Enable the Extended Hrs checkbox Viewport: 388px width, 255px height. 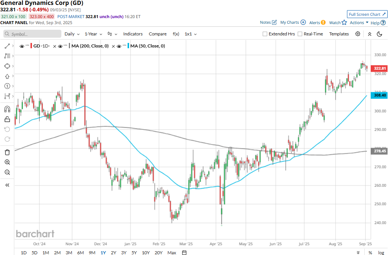click(x=265, y=34)
